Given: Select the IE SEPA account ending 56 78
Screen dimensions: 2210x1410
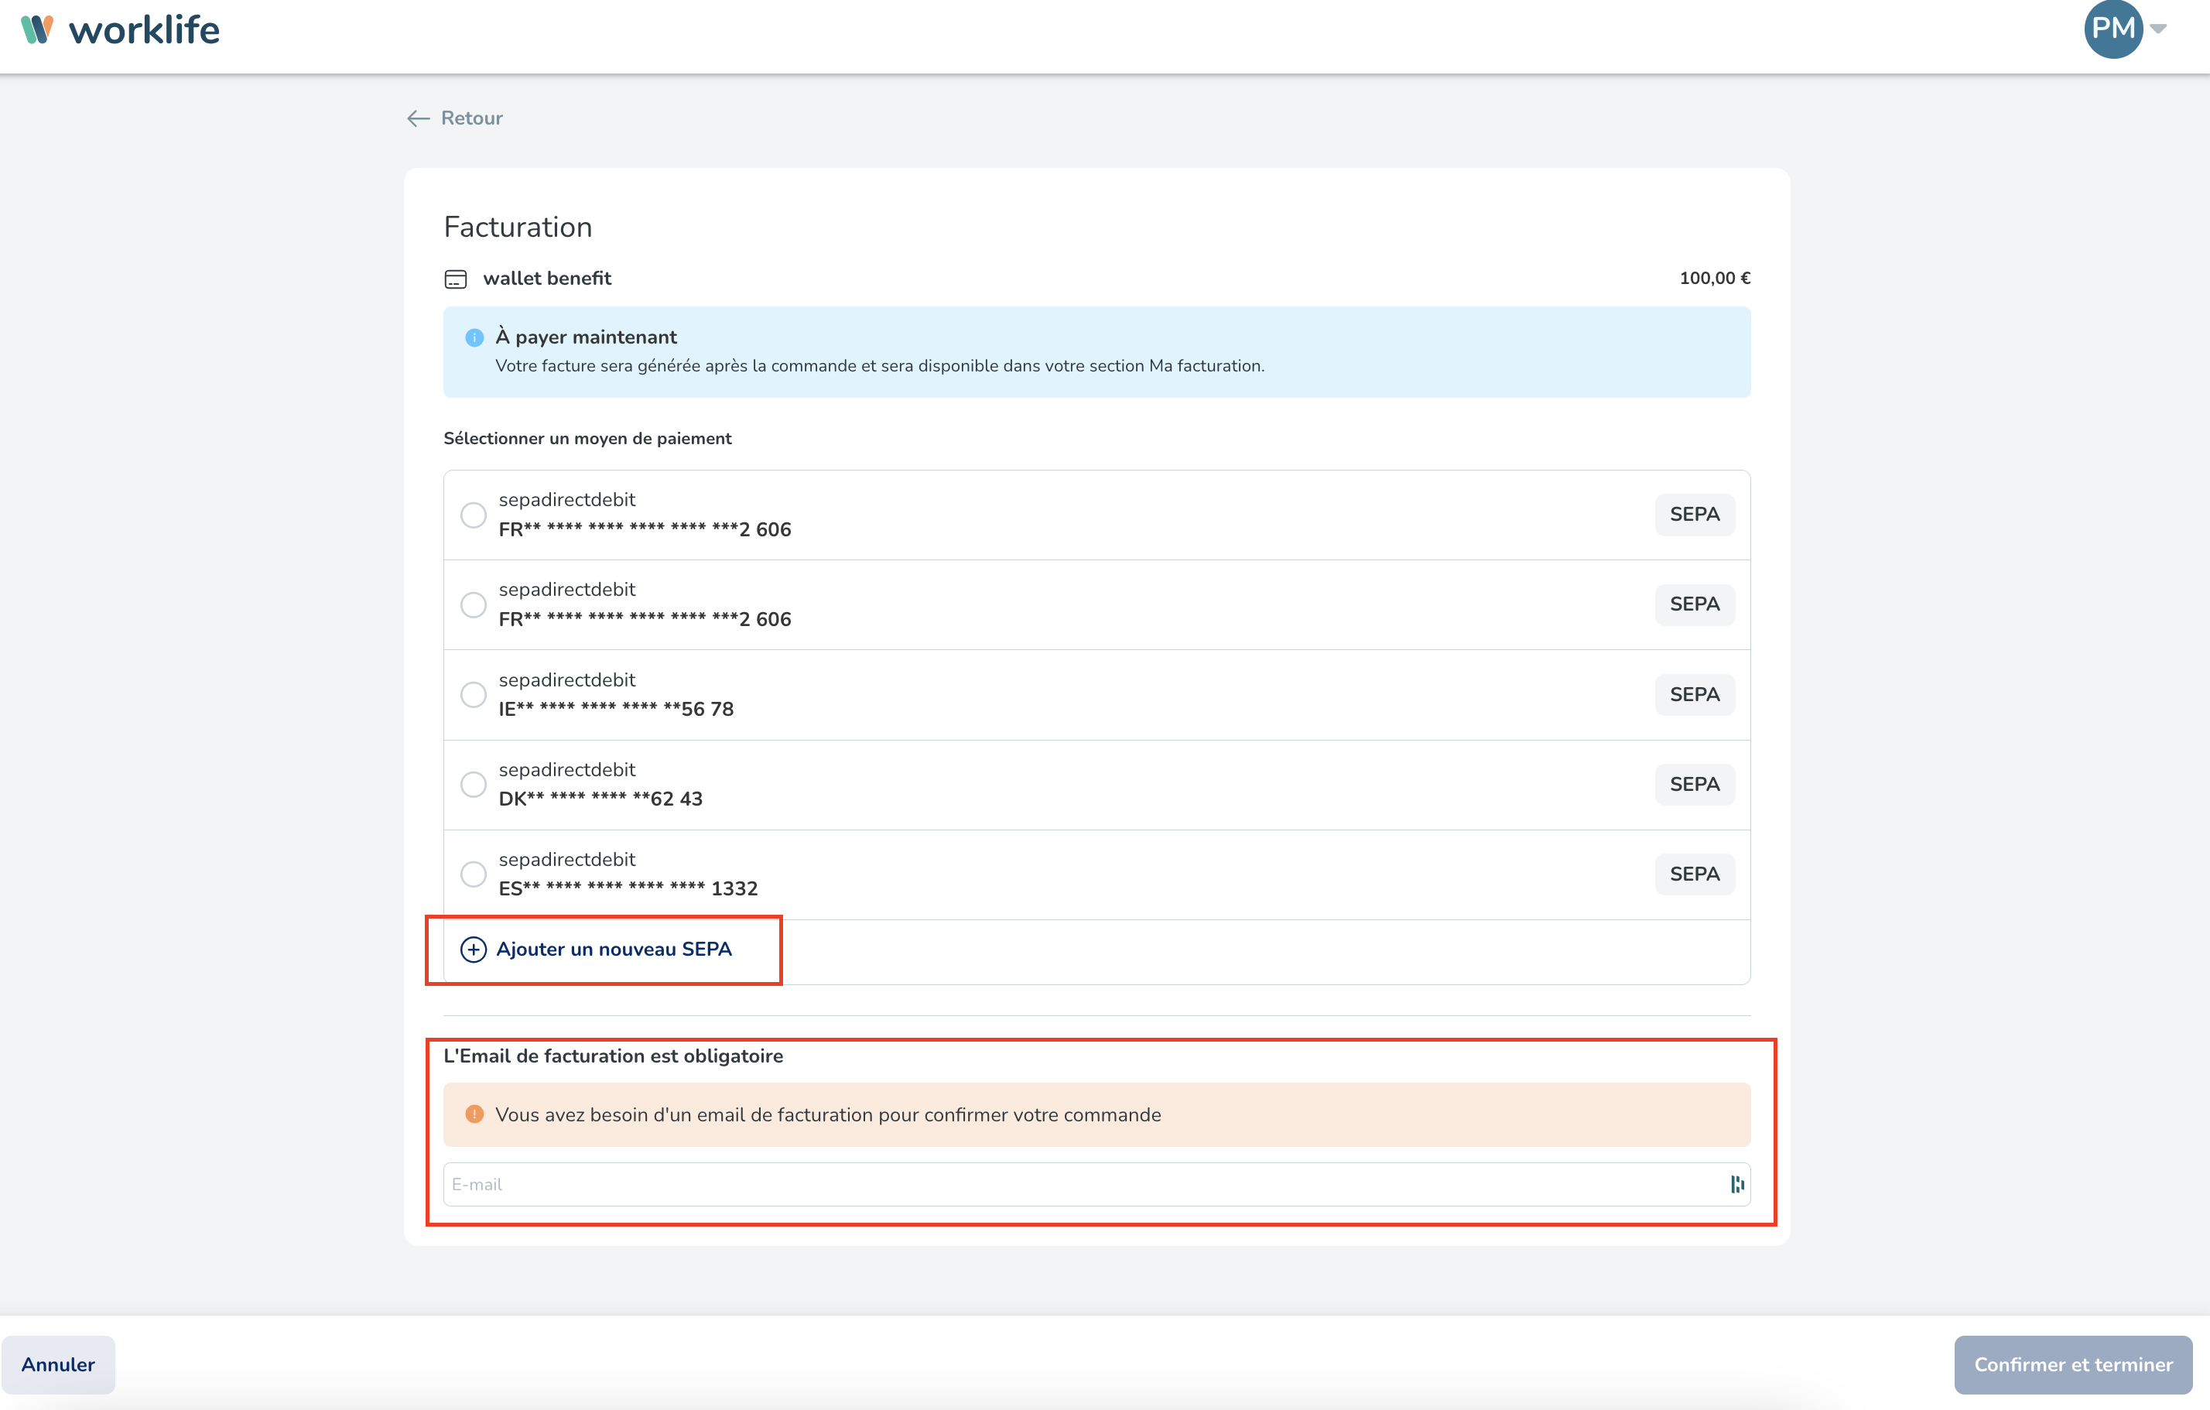Looking at the screenshot, I should [x=474, y=695].
